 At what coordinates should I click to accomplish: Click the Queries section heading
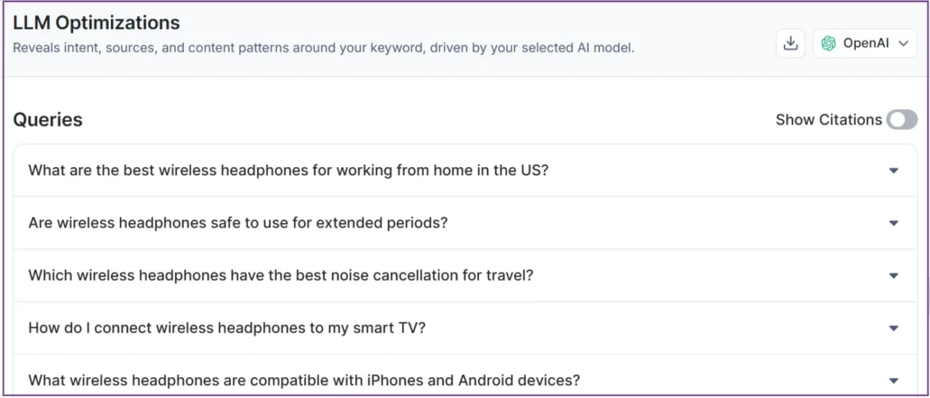coord(48,120)
